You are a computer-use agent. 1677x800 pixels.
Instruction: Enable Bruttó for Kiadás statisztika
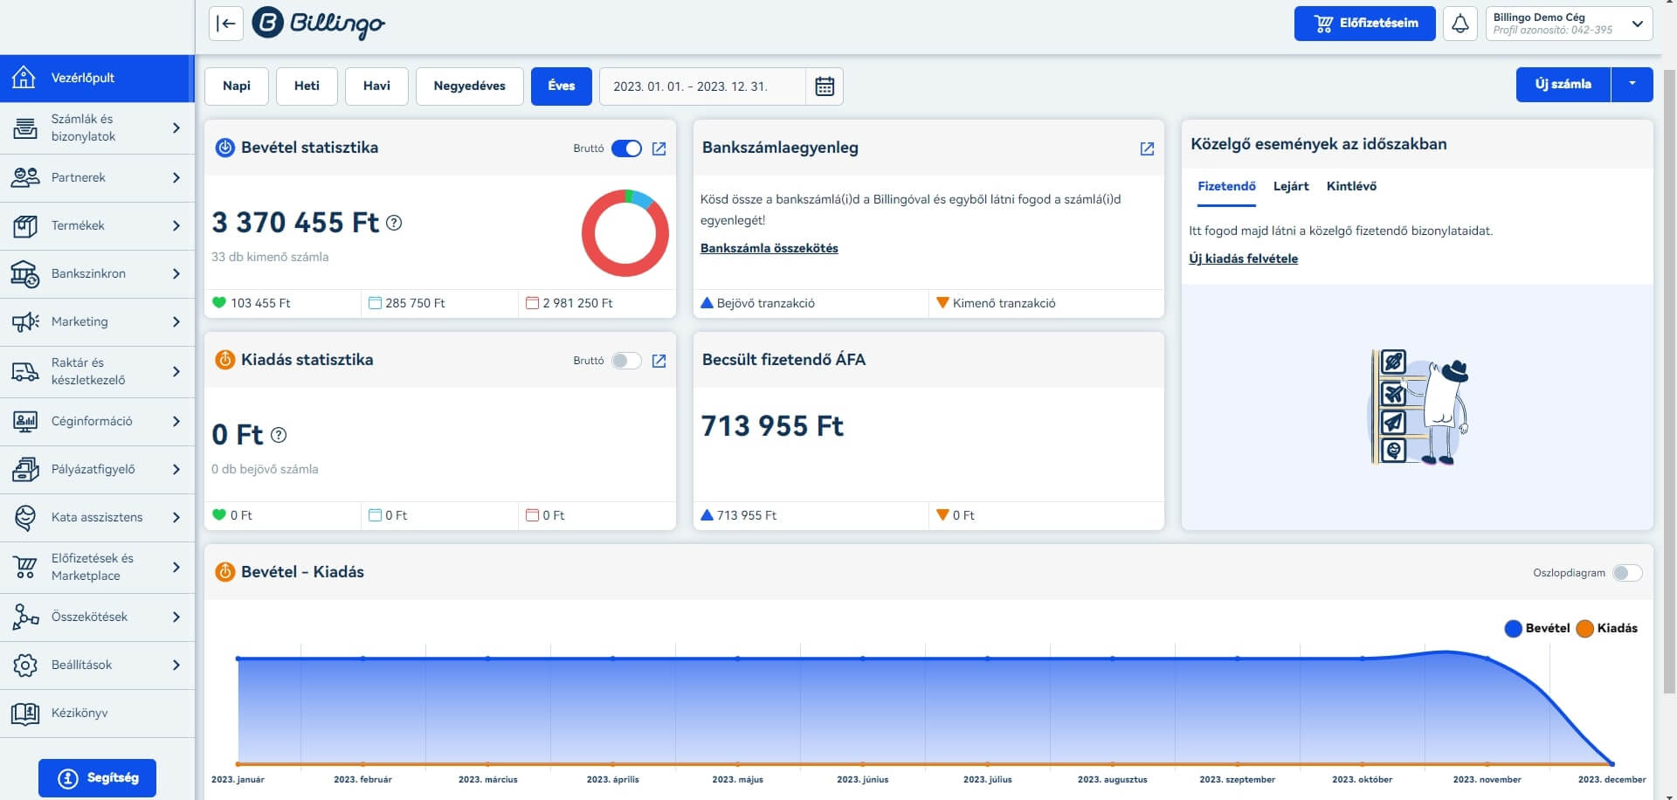625,360
